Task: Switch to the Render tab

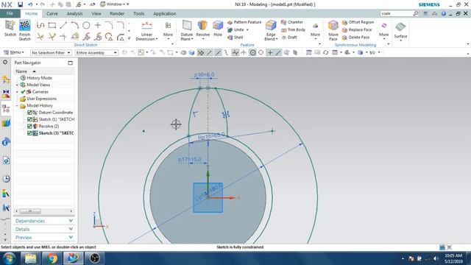Action: click(x=117, y=13)
